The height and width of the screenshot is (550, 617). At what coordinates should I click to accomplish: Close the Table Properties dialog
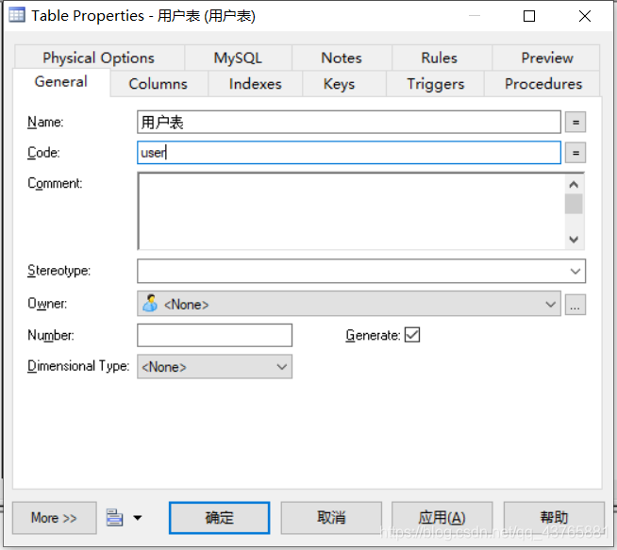pyautogui.click(x=585, y=16)
